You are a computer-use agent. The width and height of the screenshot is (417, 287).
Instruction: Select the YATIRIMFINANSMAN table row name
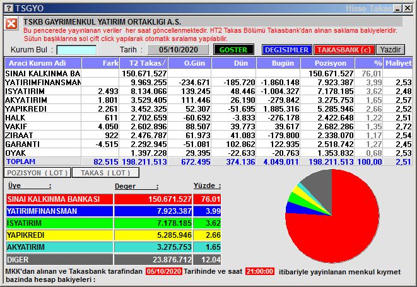pos(42,82)
